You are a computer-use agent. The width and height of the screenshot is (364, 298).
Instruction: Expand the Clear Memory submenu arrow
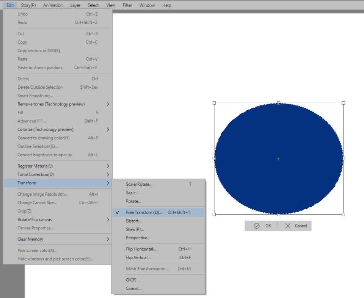coord(108,239)
